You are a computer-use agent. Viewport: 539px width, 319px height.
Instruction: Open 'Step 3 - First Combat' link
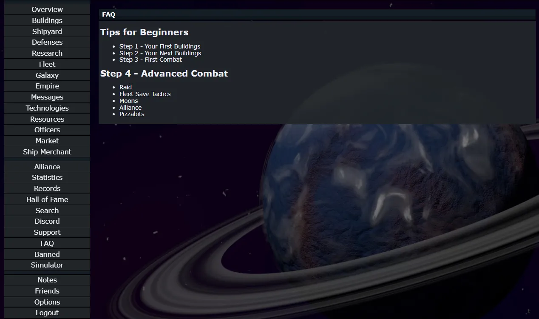pos(150,60)
